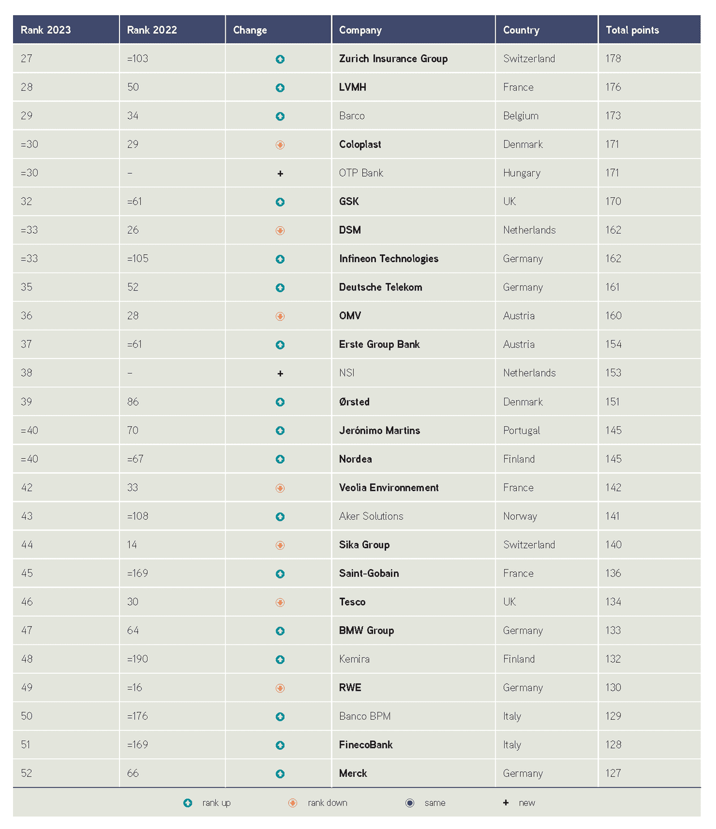The width and height of the screenshot is (716, 829).
Task: Click the LVMH company name
Action: 353,87
